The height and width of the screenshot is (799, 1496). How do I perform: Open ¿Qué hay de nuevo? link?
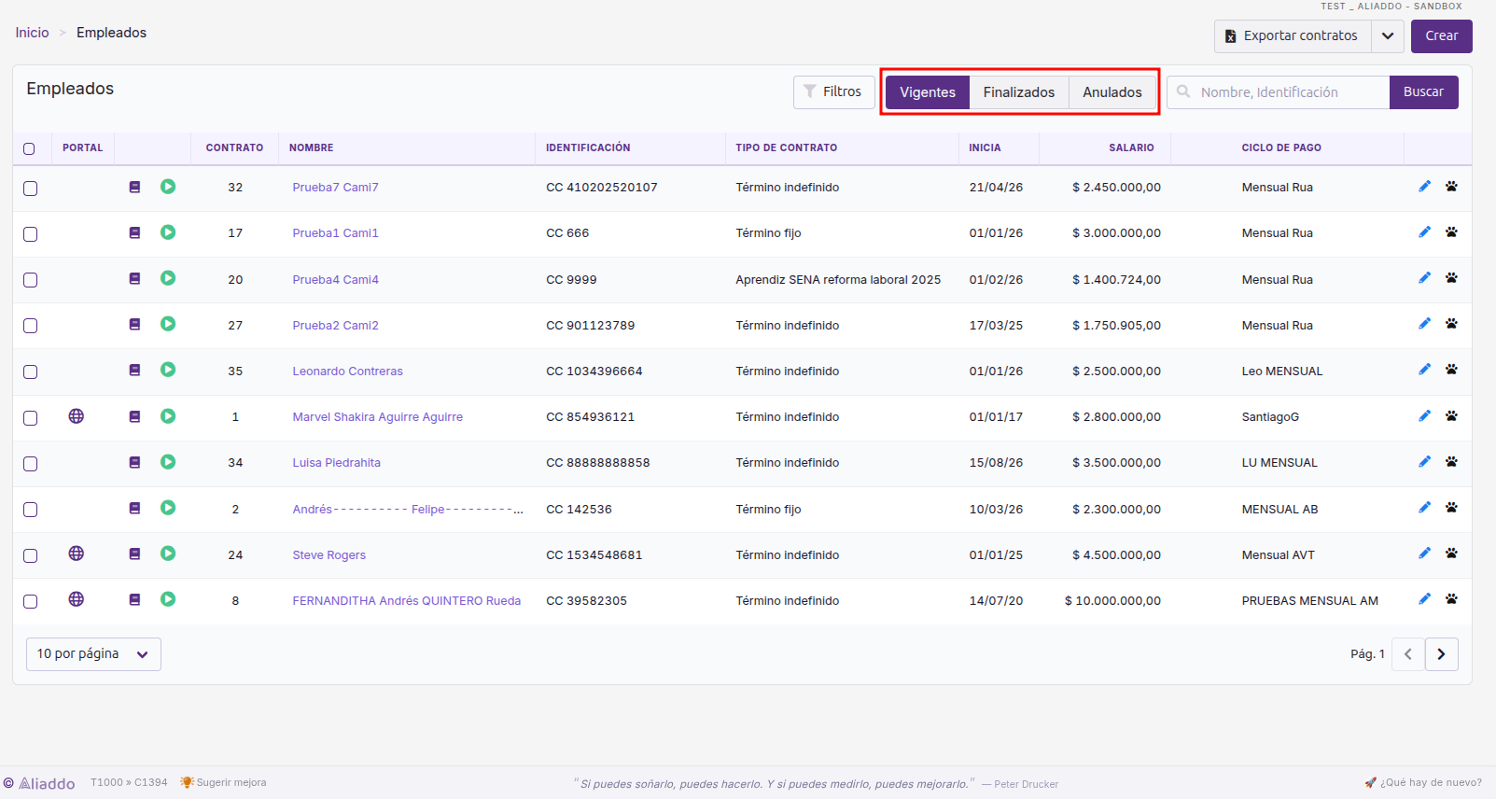[x=1423, y=782]
